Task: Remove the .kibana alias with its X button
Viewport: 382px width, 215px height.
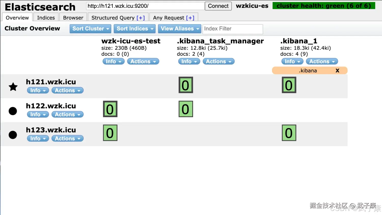Action: click(x=337, y=70)
